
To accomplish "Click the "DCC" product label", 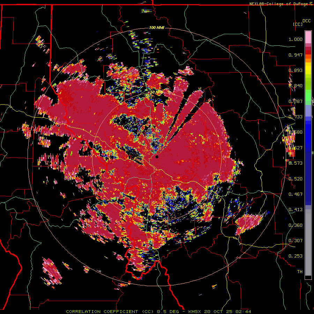I will [x=307, y=21].
